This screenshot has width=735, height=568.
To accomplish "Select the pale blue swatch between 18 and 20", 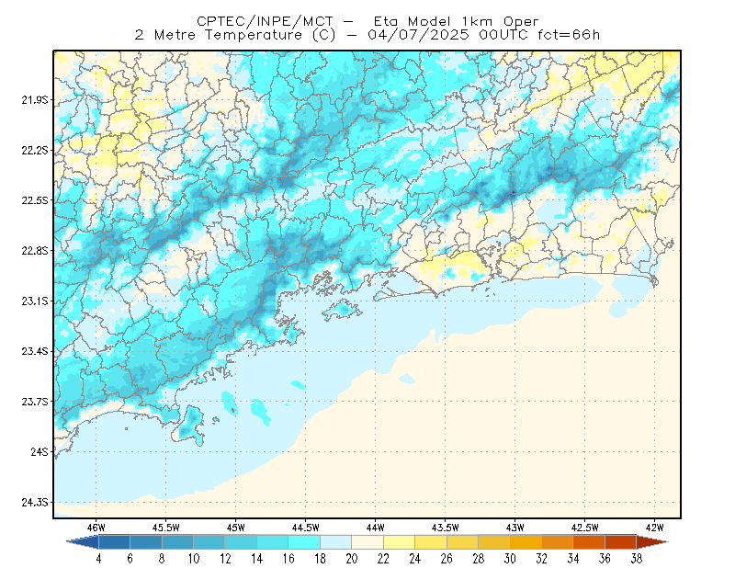I will (336, 541).
